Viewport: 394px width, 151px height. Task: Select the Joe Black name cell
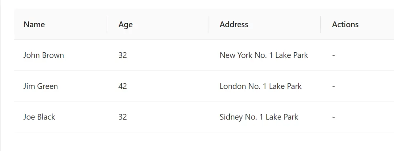tap(39, 117)
